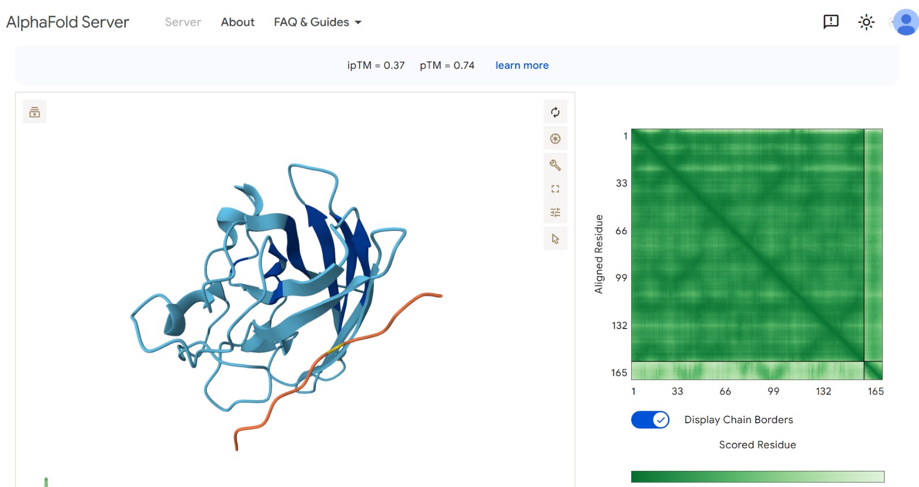The width and height of the screenshot is (919, 487).
Task: Toggle fullscreen viewport icon
Action: (x=555, y=189)
